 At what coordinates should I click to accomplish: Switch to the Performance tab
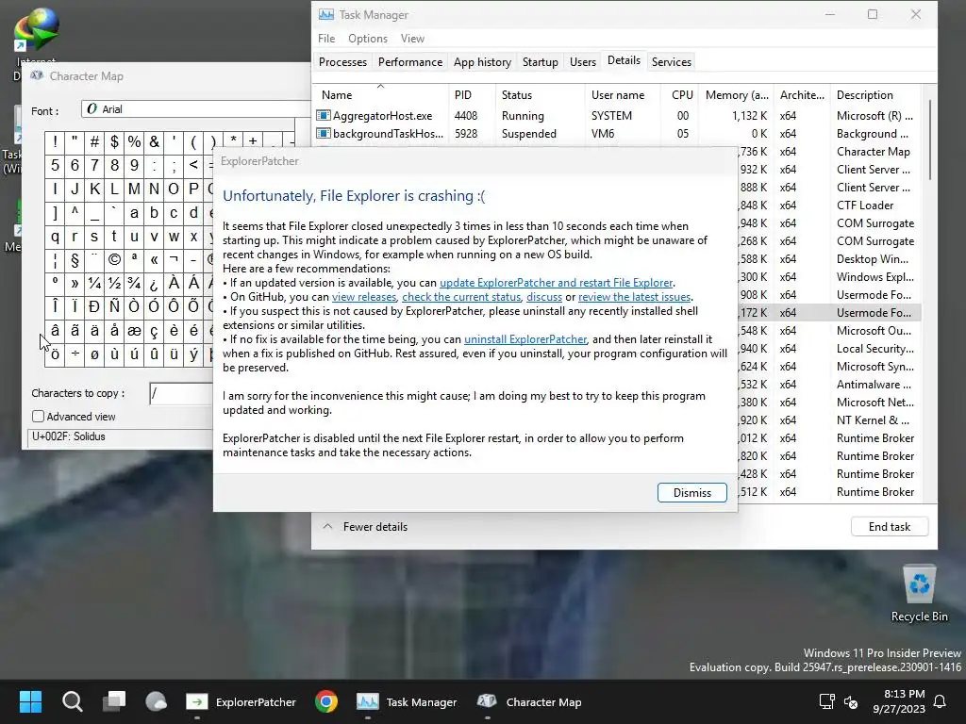410,61
